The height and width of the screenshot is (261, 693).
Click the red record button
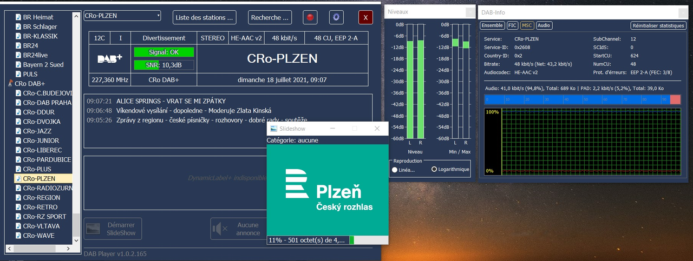click(310, 17)
